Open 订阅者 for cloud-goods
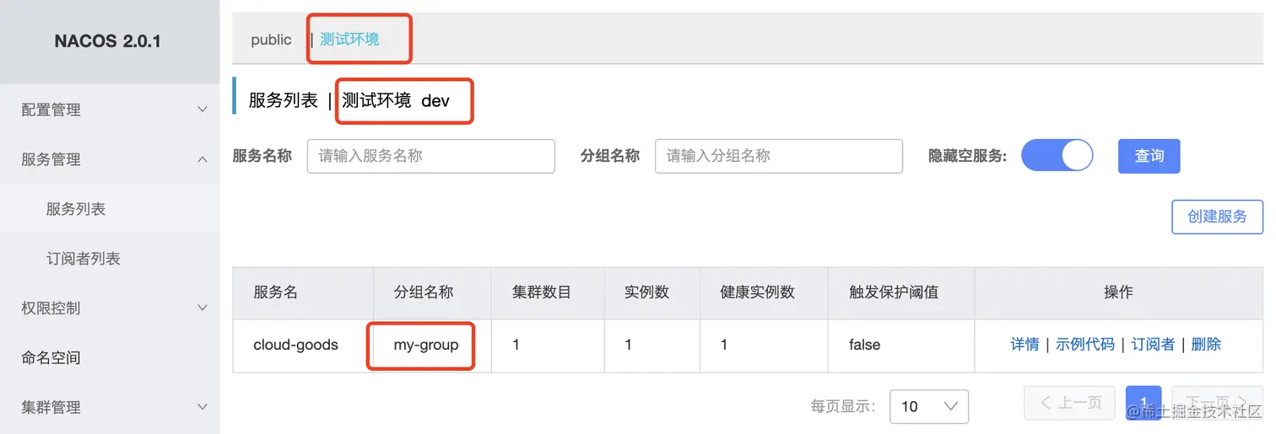This screenshot has width=1276, height=434. 1153,345
